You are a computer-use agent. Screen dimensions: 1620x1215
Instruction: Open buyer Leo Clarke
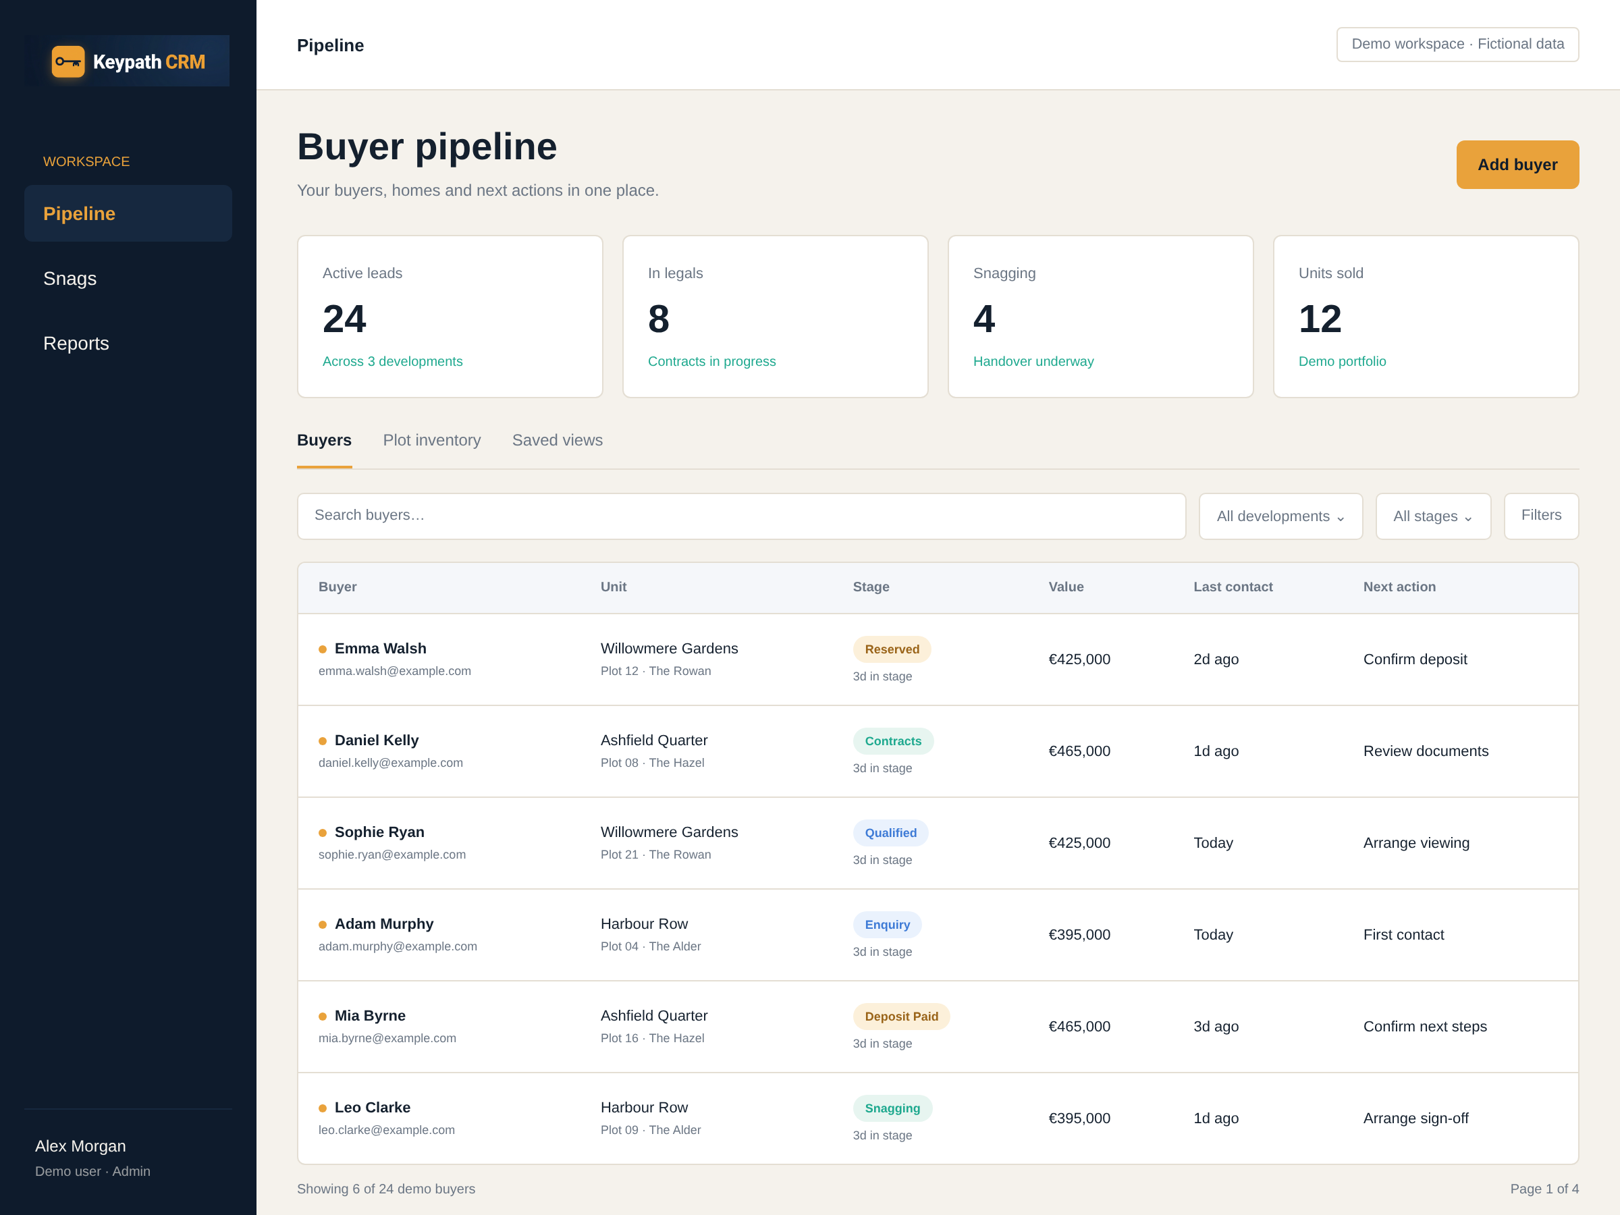tap(372, 1108)
